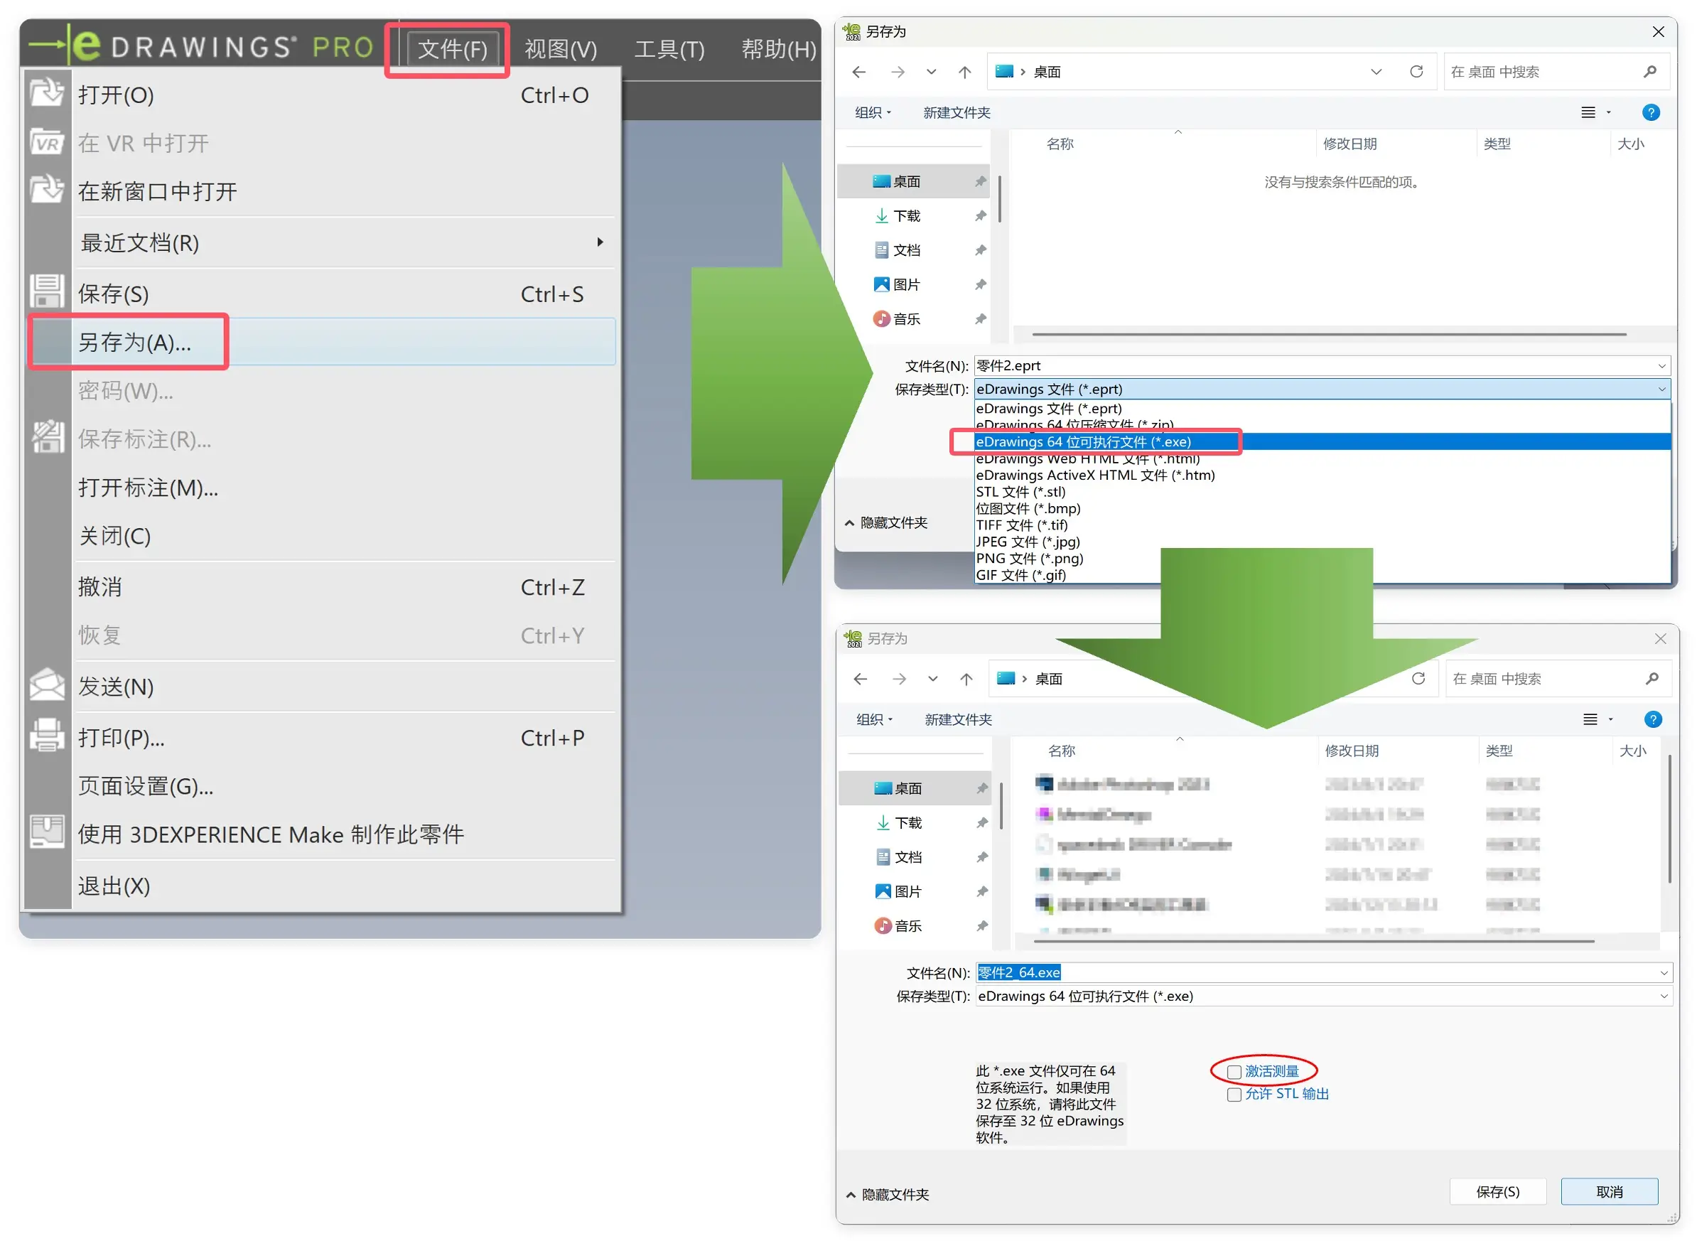The image size is (1697, 1241).
Task: Enable the 激活测量 checkbox
Action: coord(1234,1072)
